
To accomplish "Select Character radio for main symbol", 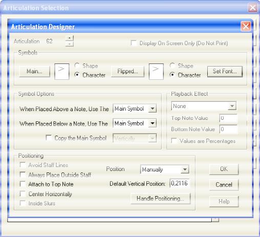I will pyautogui.click(x=77, y=75).
